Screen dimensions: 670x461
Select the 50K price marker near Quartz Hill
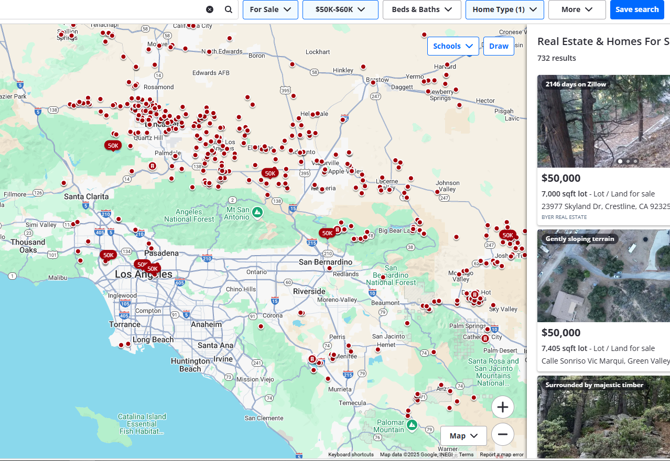(113, 146)
